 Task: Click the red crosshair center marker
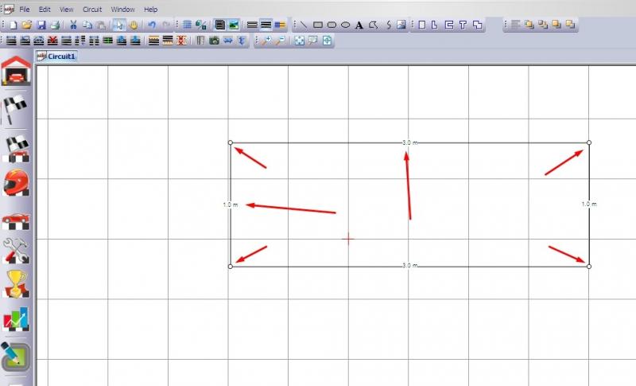pyautogui.click(x=347, y=238)
